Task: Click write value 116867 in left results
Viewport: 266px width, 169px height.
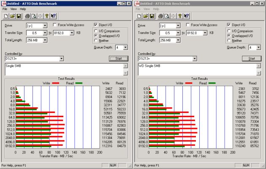Action: click(107, 125)
